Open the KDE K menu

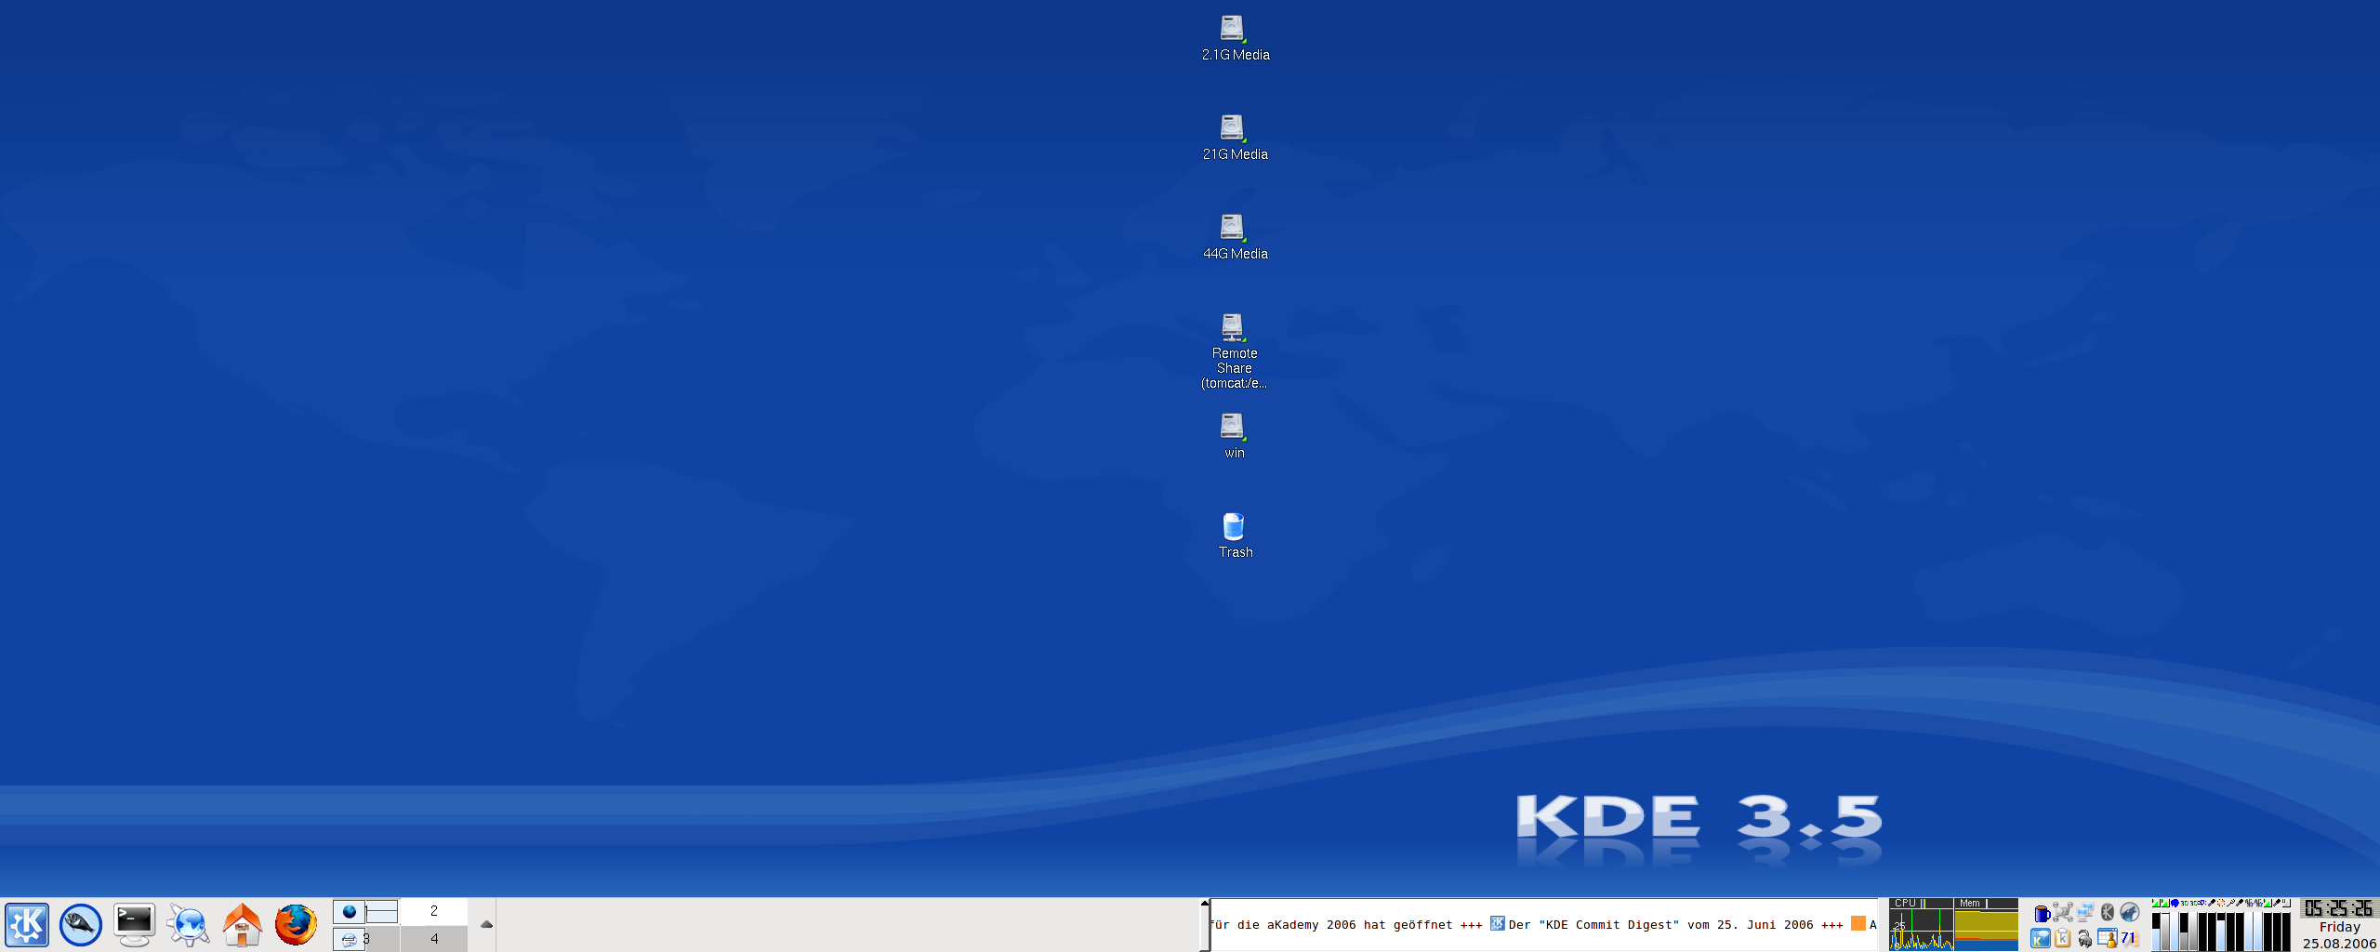26,925
